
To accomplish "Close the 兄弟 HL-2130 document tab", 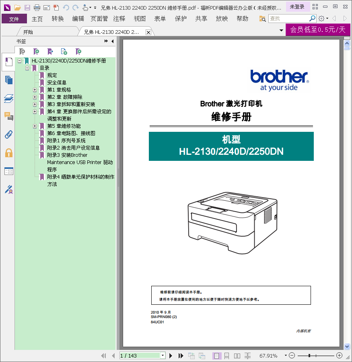I will click(148, 32).
